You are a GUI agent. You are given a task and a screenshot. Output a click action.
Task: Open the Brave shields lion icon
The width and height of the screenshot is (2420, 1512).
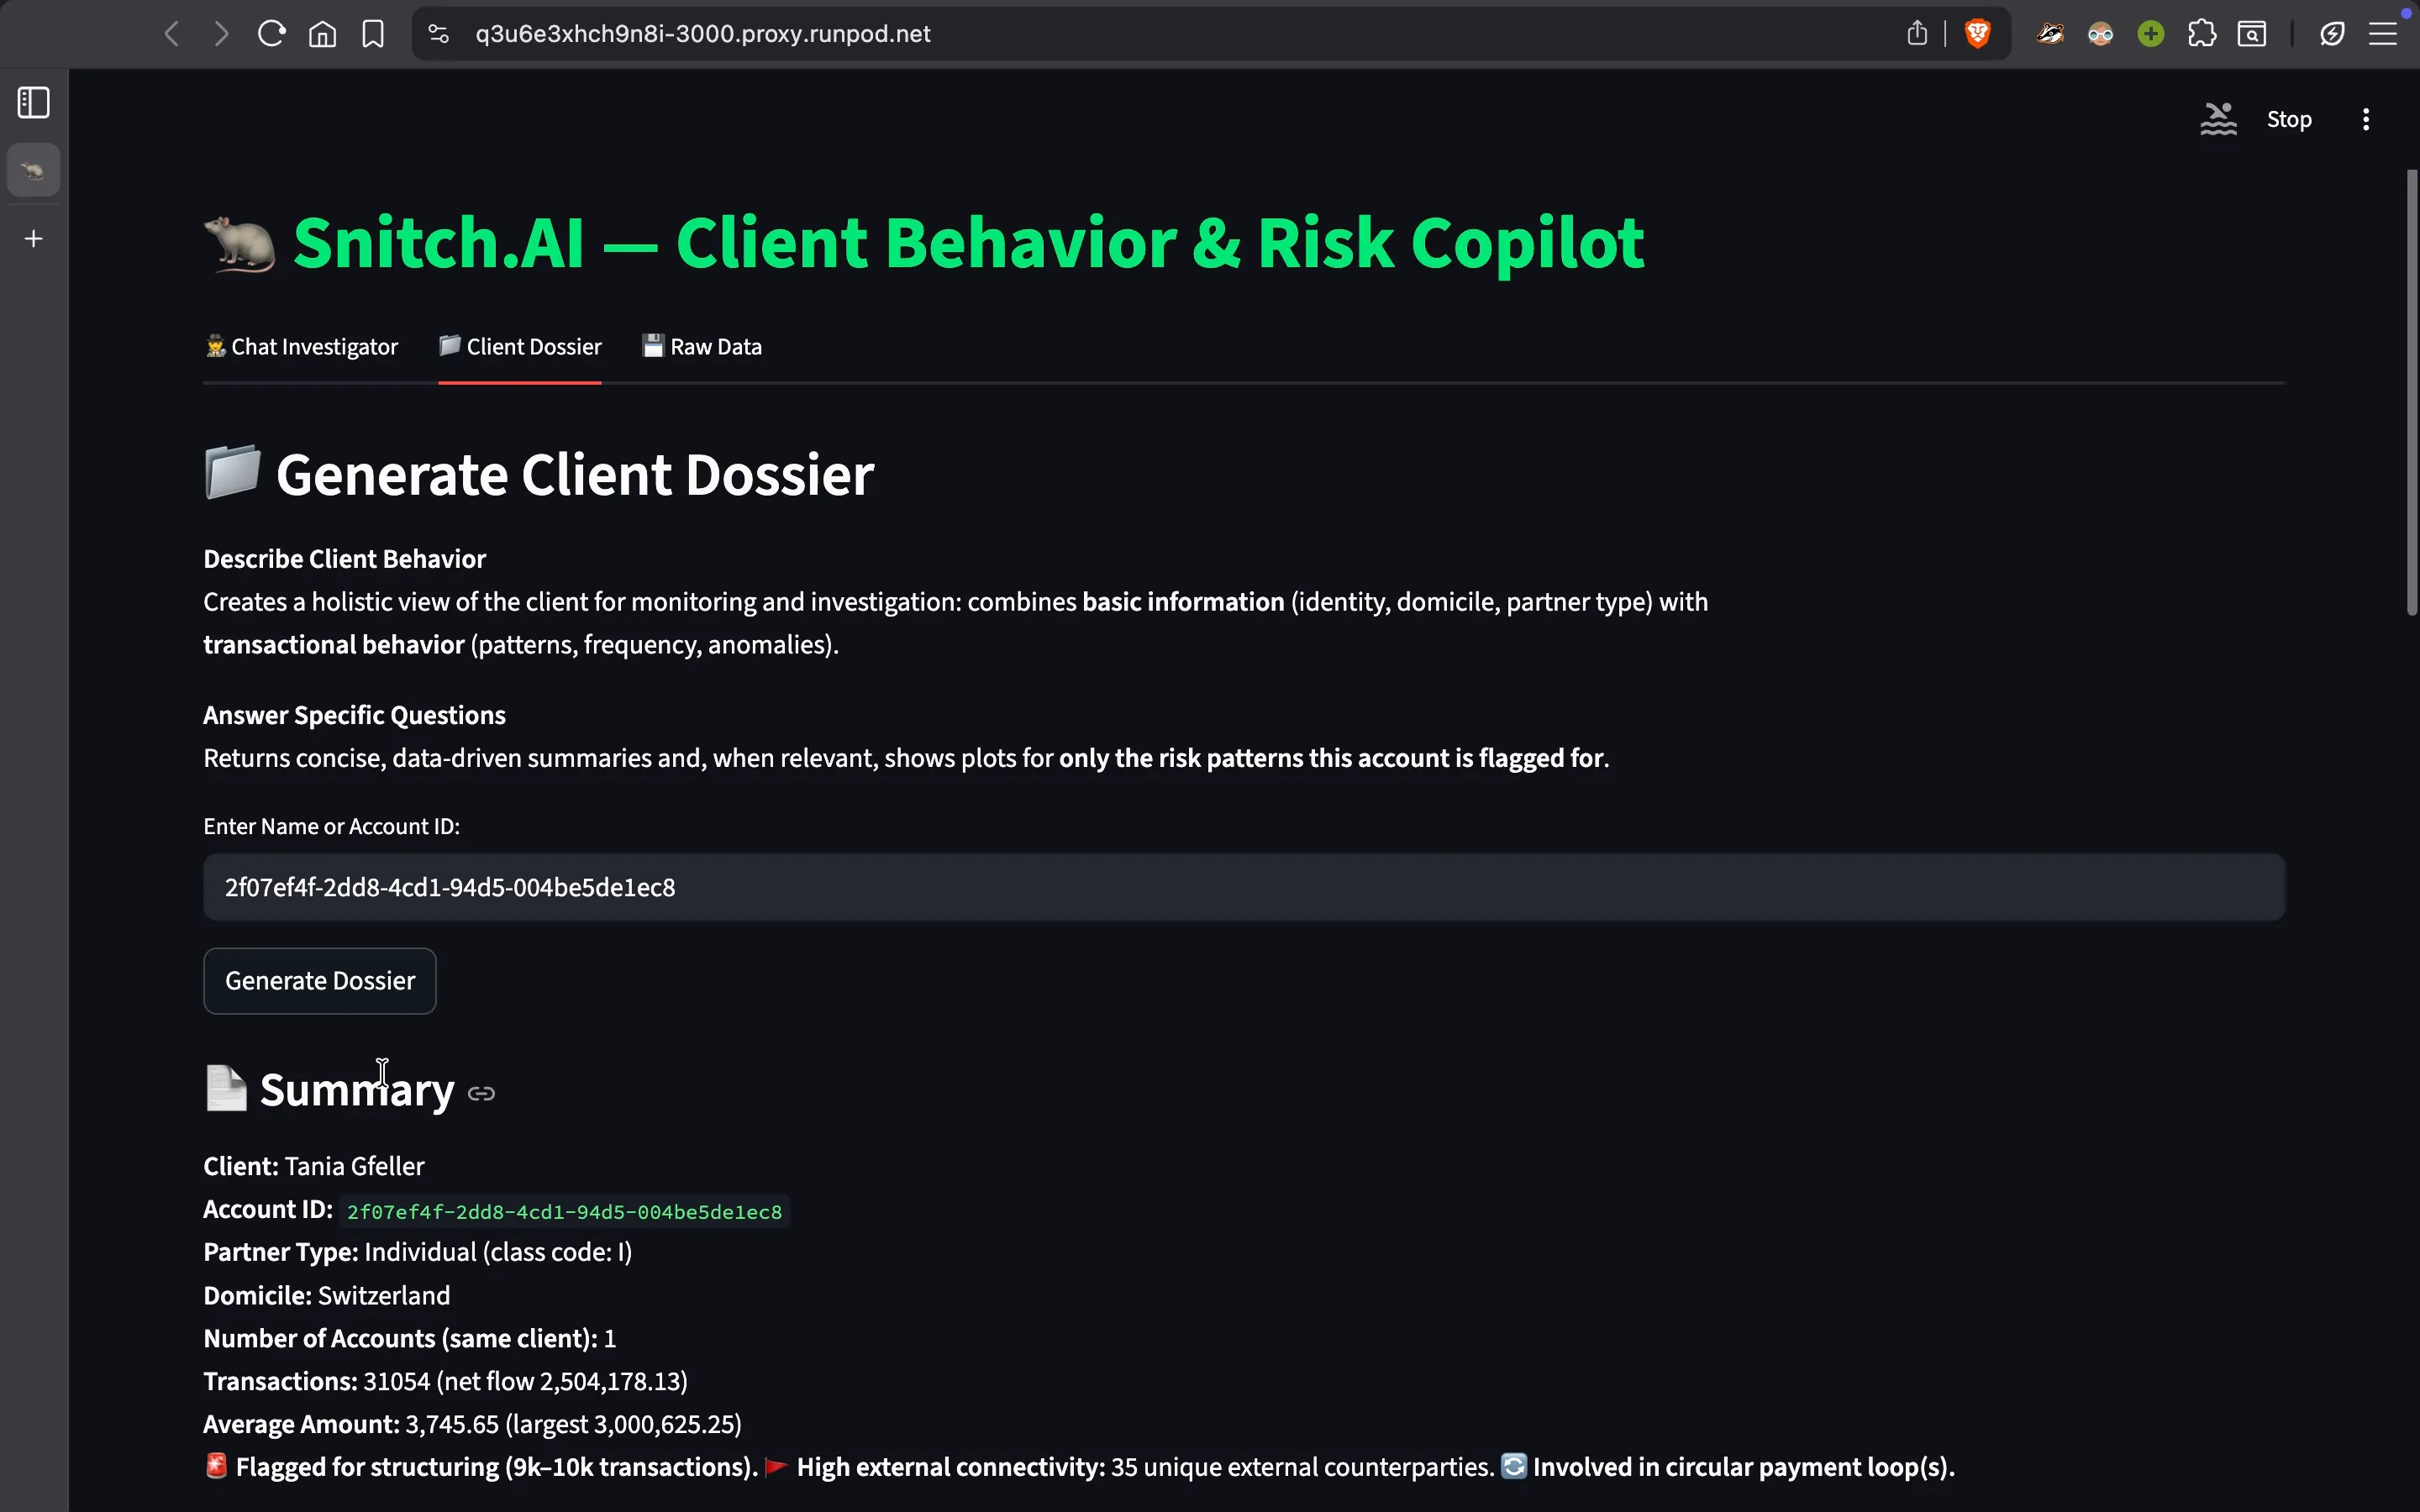pos(1977,34)
